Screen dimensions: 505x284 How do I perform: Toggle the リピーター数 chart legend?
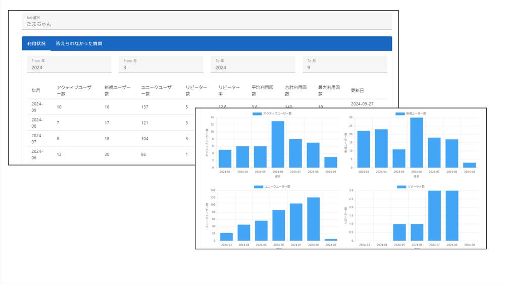click(411, 187)
